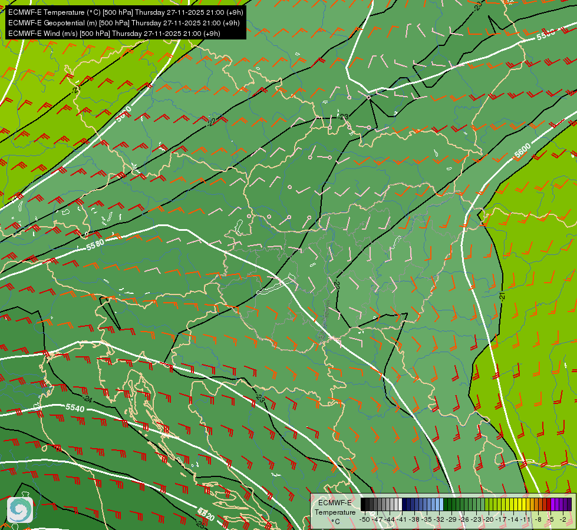Click the -20 label on the temperature colorbar
This screenshot has height=530, width=577.
(x=489, y=519)
